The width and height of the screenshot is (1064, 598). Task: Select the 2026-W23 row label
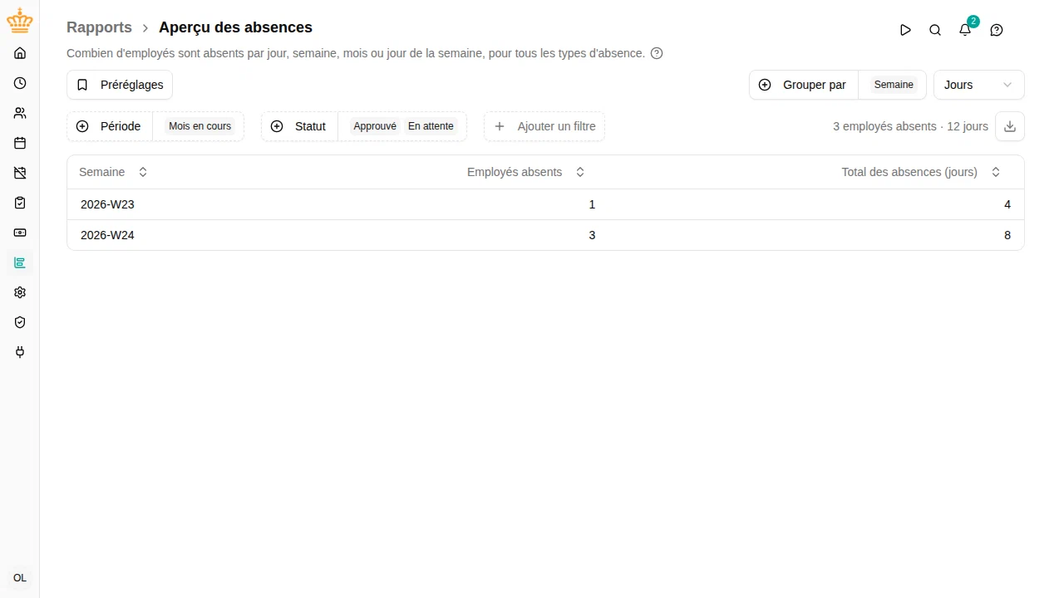coord(107,204)
